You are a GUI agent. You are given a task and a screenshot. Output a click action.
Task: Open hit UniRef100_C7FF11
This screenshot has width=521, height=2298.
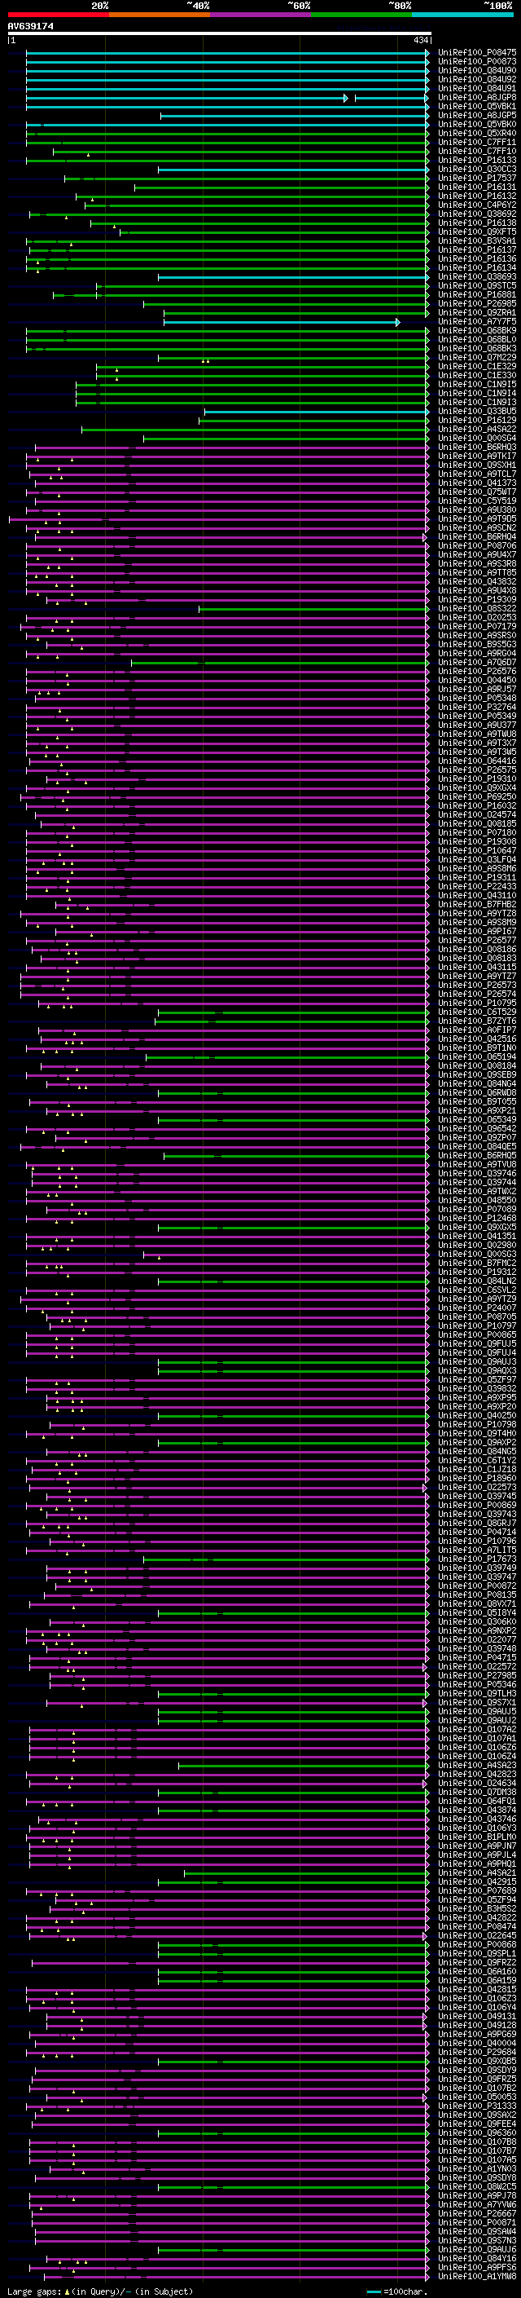(476, 142)
